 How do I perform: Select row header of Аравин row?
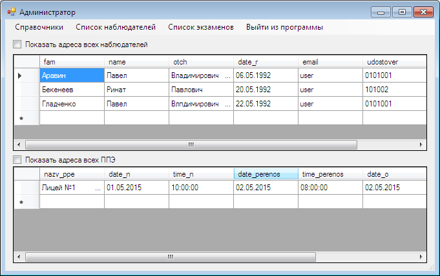(26, 75)
